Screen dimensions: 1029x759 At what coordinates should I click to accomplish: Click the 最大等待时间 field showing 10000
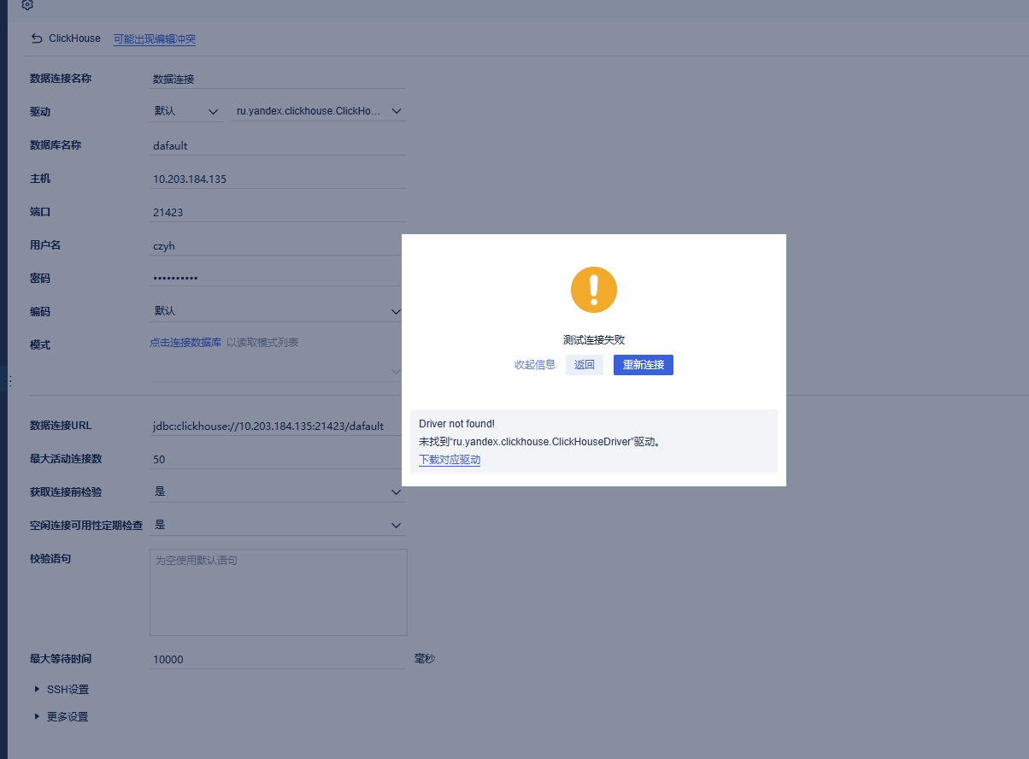point(277,659)
